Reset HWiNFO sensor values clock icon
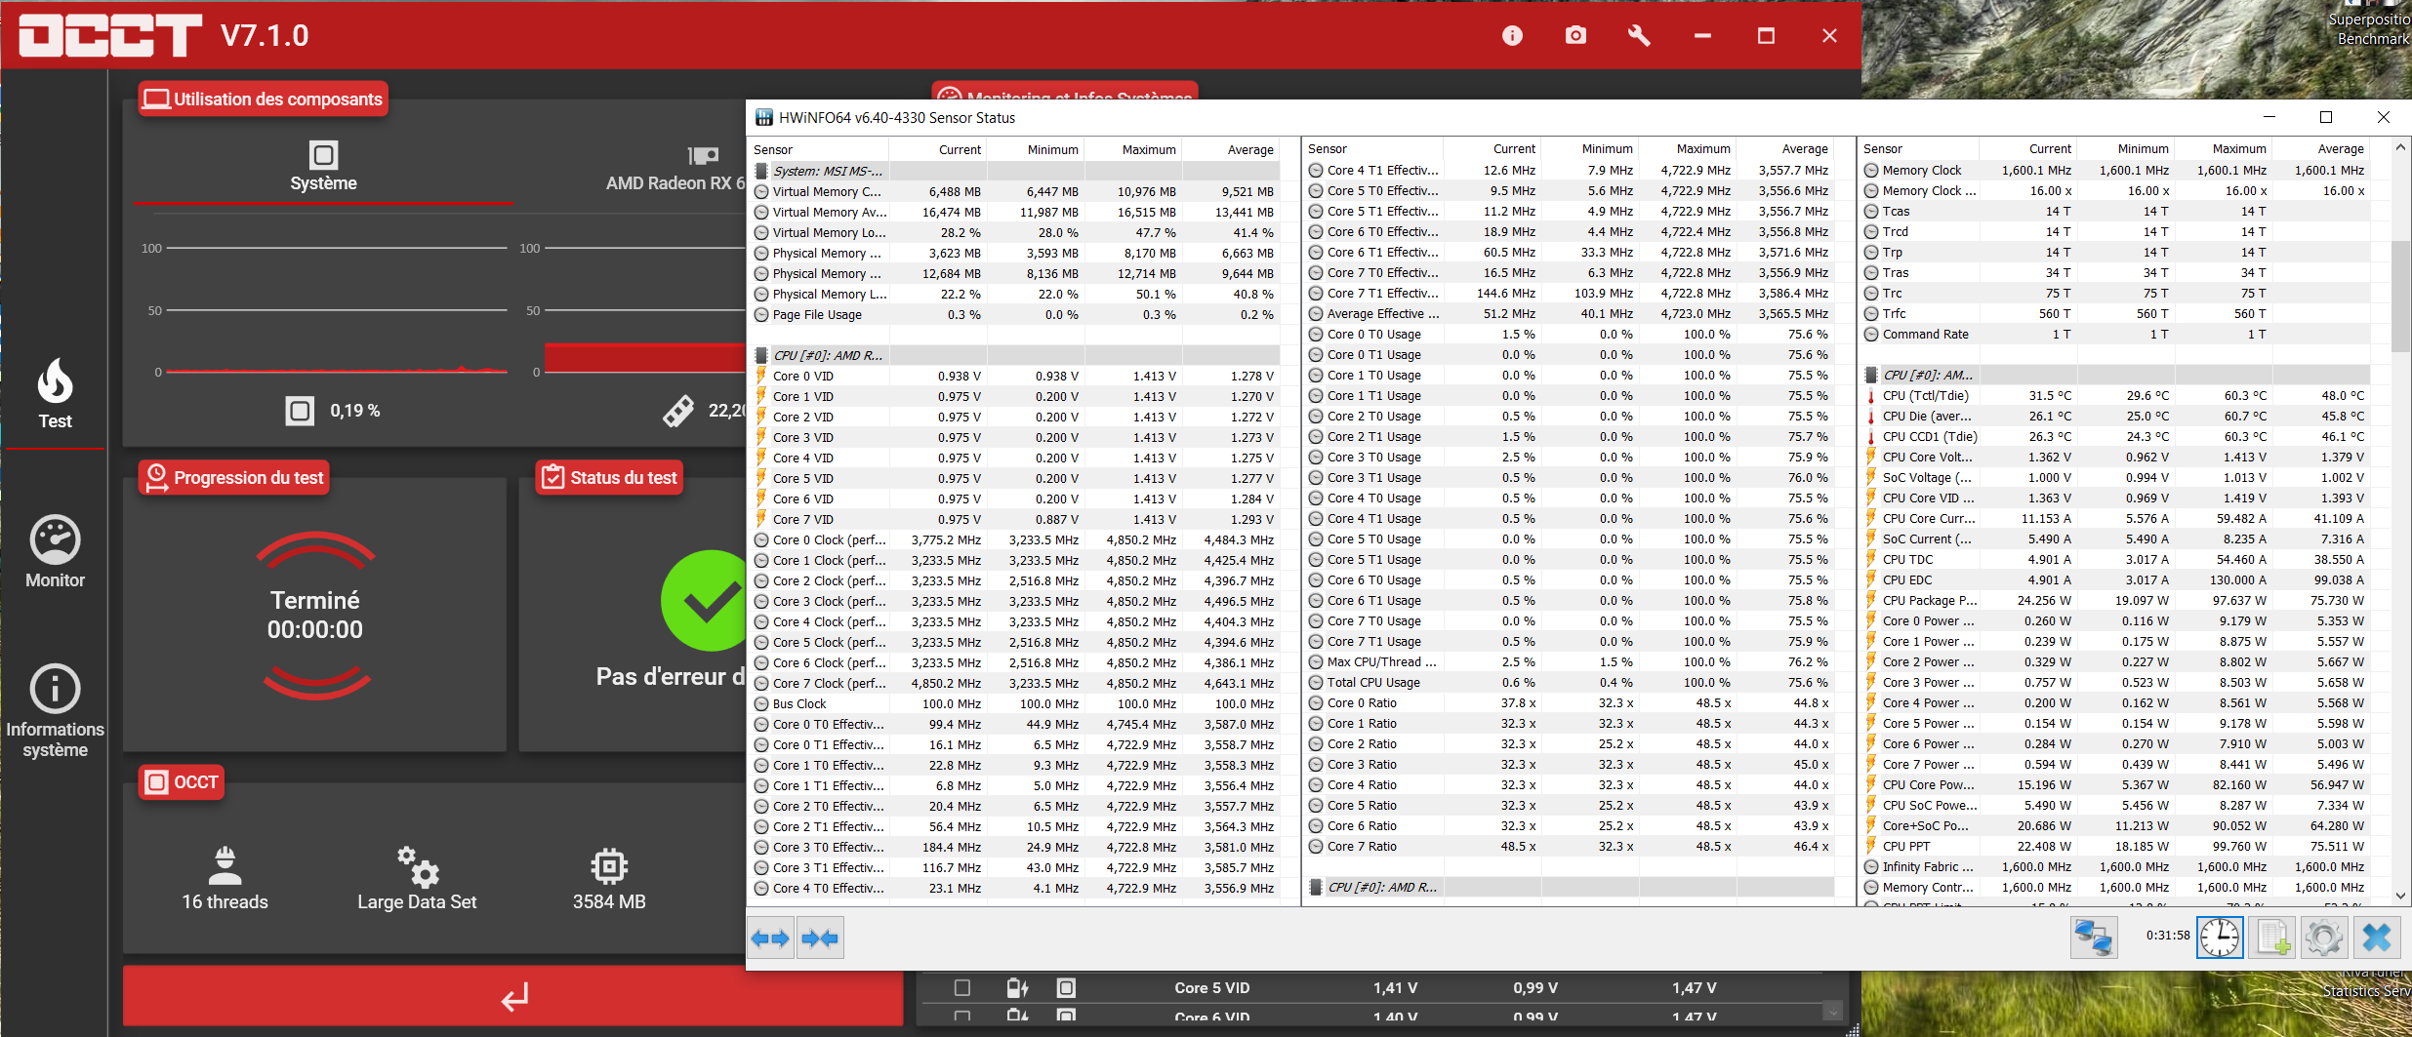 click(x=2220, y=937)
